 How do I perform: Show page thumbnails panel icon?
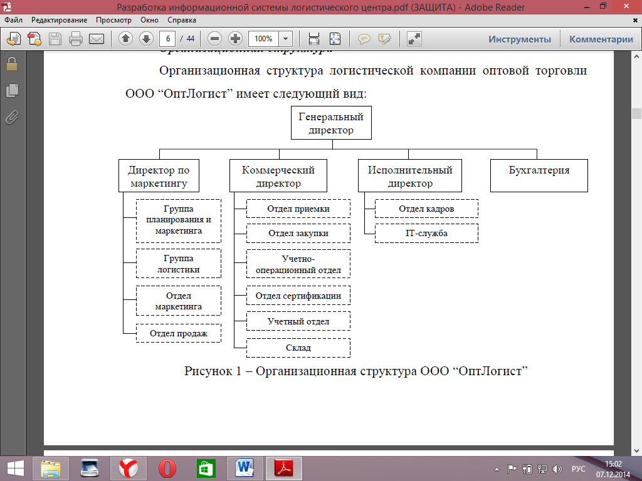tap(12, 90)
